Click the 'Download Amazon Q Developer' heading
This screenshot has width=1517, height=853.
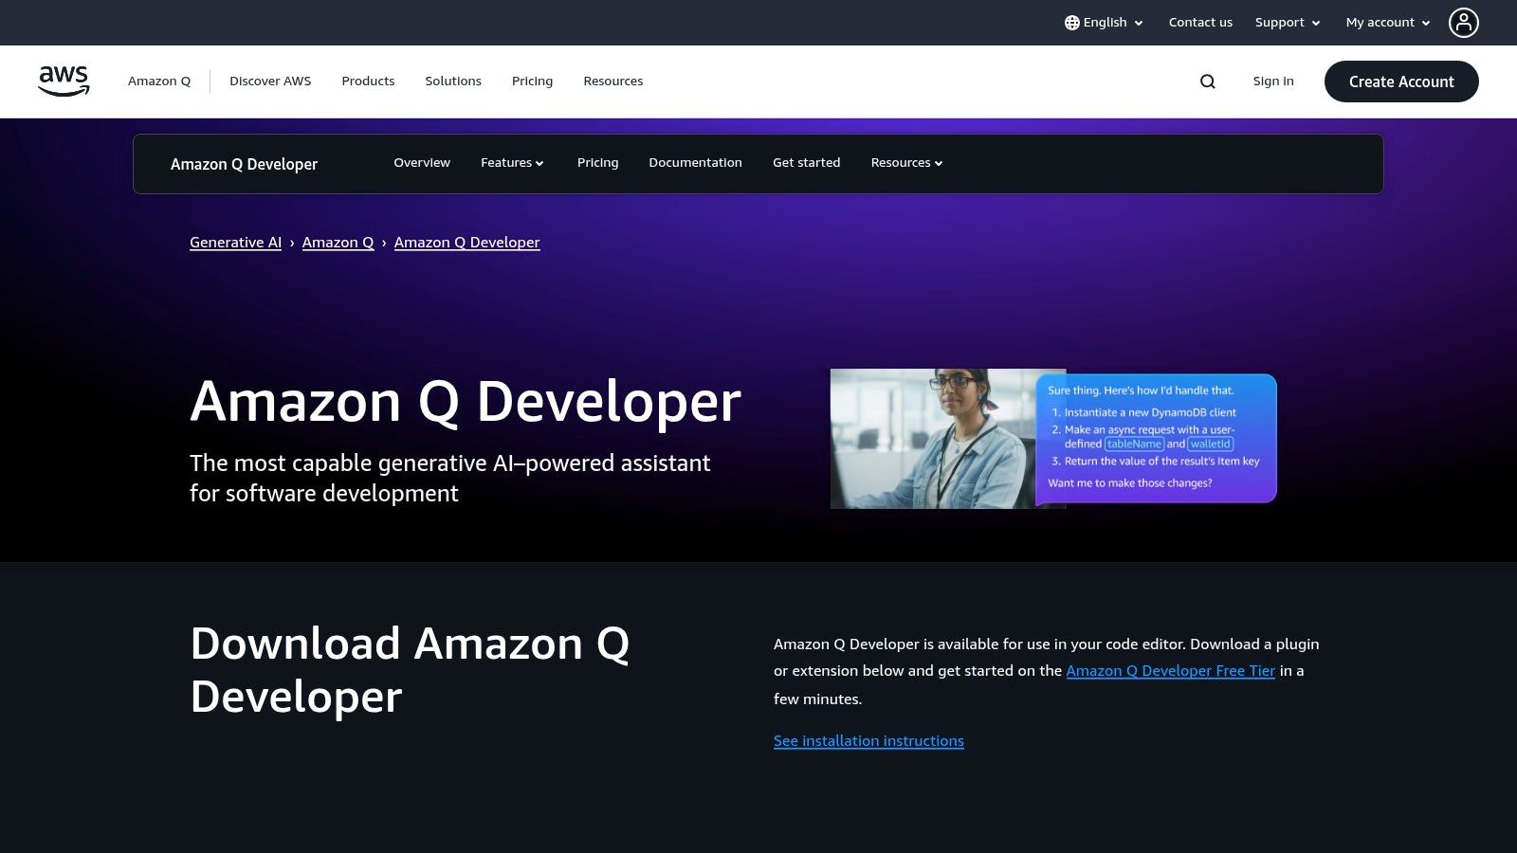pyautogui.click(x=410, y=670)
